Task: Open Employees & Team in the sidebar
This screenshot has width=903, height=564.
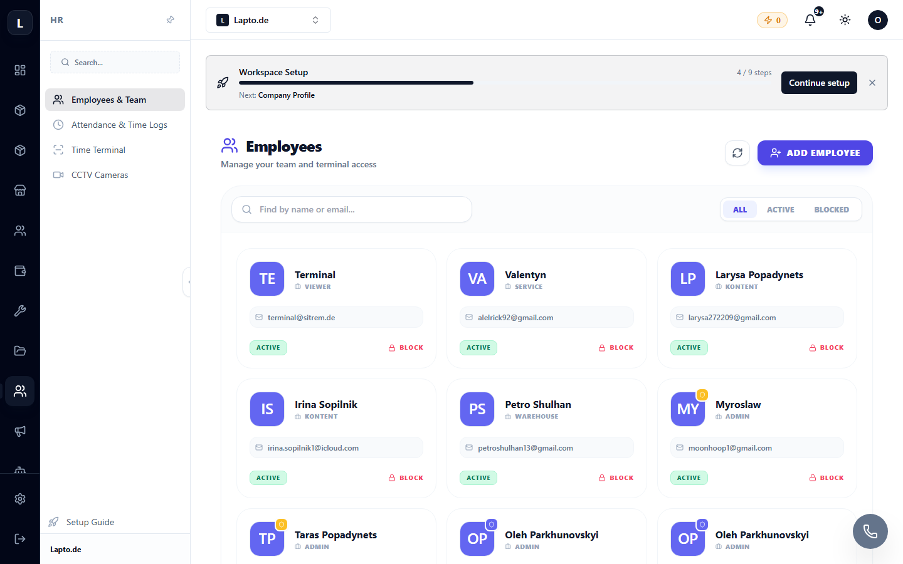Action: (115, 100)
